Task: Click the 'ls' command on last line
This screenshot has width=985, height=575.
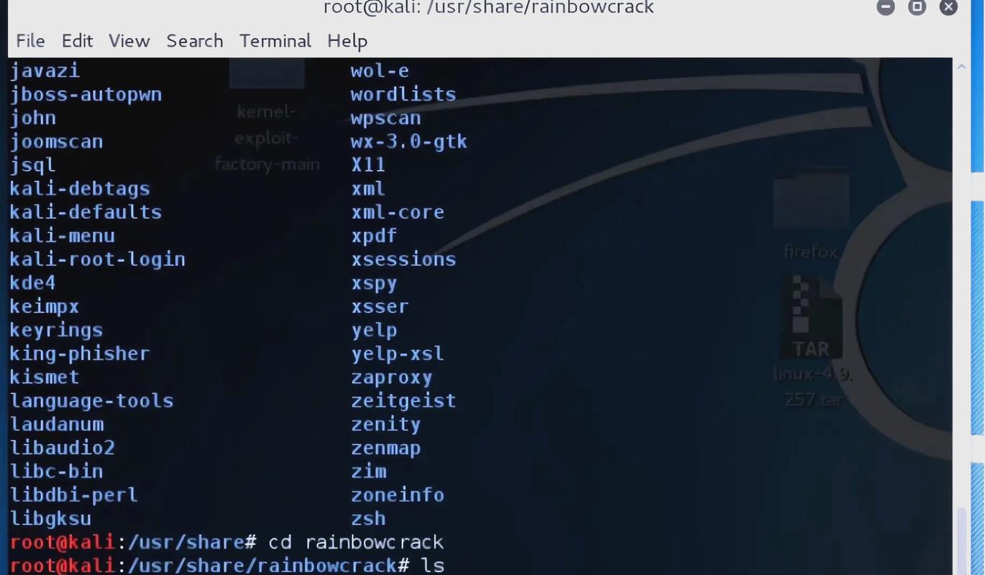Action: 433,566
